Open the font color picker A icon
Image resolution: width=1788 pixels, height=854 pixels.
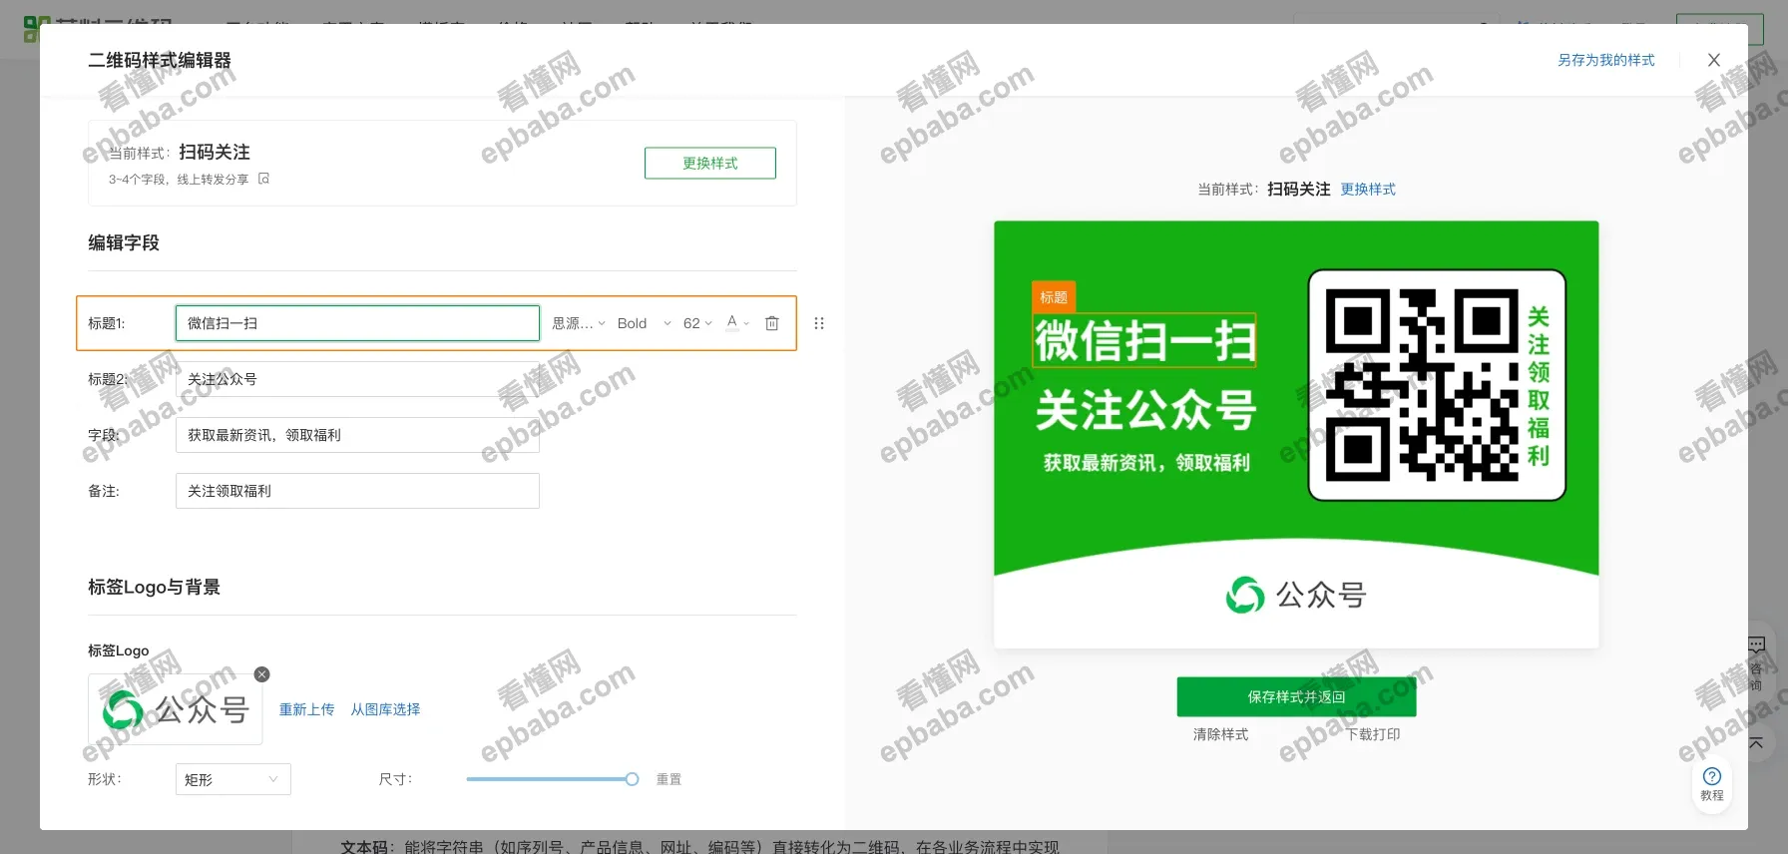point(737,322)
